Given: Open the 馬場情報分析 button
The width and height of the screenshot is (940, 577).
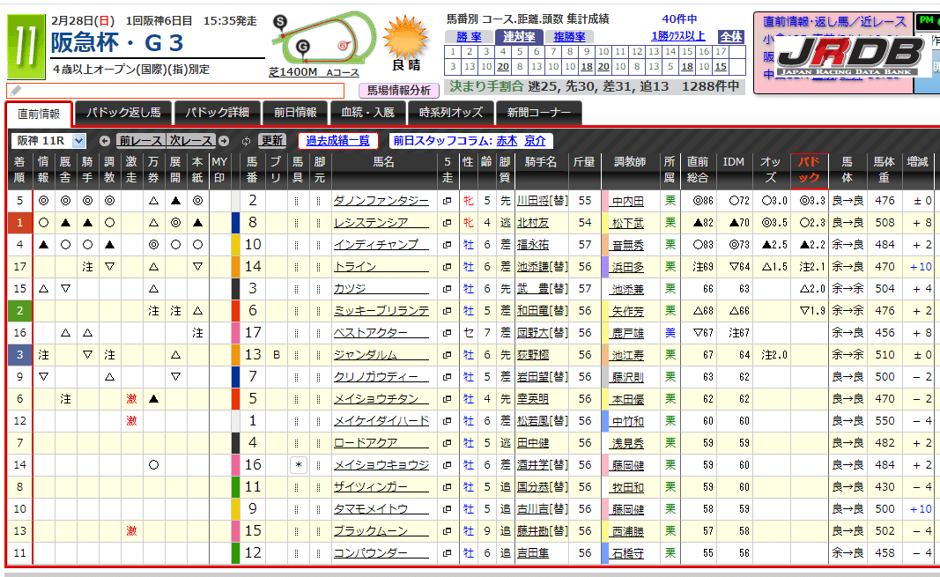Looking at the screenshot, I should (399, 91).
